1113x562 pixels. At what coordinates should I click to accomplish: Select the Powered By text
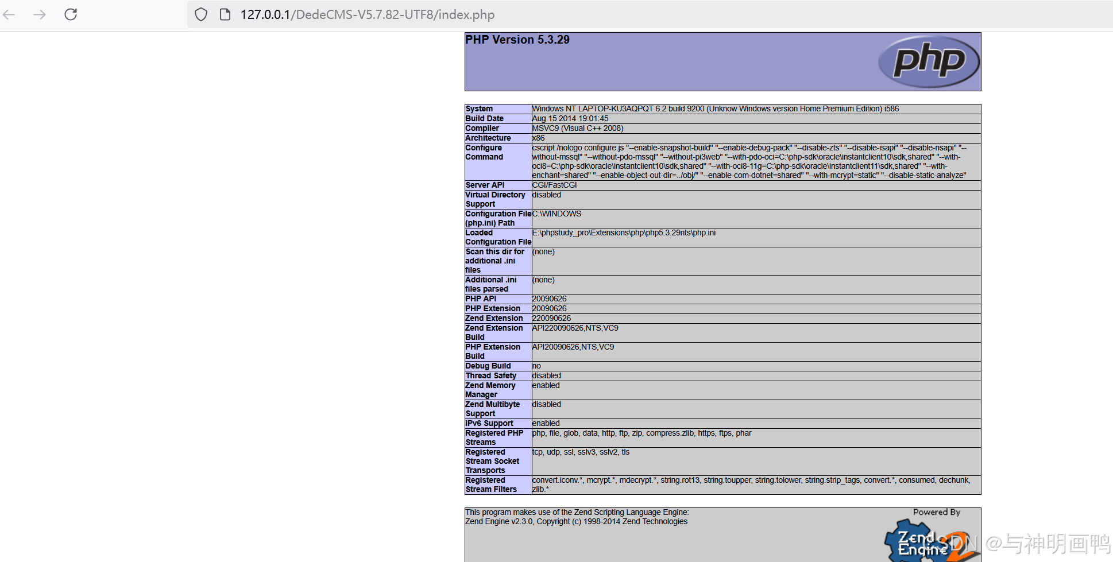(937, 512)
